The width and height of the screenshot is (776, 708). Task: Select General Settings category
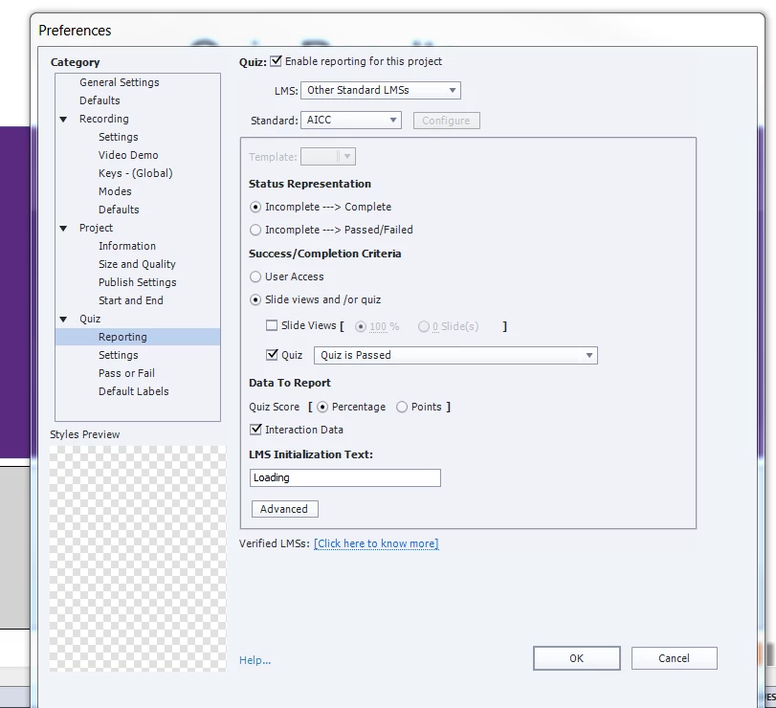click(x=120, y=82)
